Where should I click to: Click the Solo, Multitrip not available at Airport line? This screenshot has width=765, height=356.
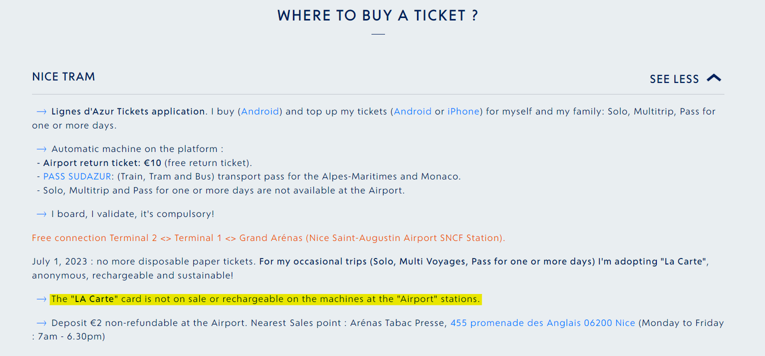pos(220,190)
